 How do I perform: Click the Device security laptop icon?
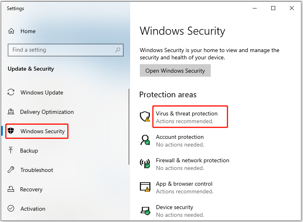(145, 210)
